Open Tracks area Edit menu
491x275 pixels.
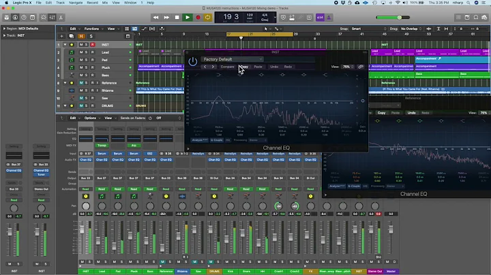(x=74, y=29)
